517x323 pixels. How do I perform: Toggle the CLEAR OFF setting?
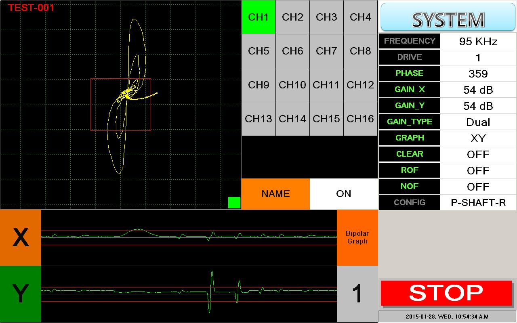(478, 154)
